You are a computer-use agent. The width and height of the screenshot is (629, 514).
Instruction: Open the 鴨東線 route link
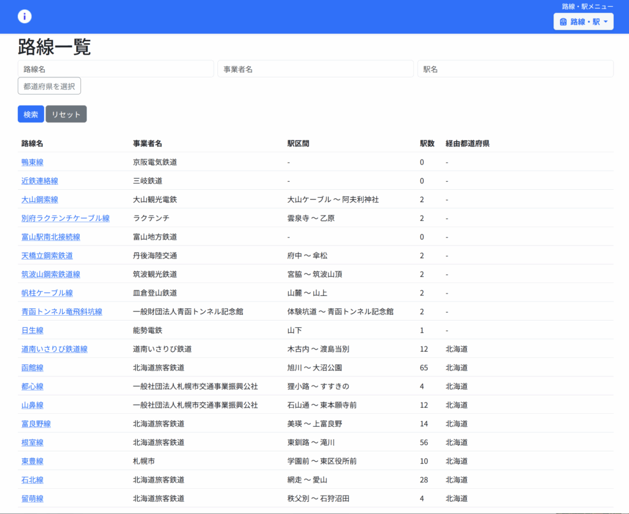click(33, 162)
